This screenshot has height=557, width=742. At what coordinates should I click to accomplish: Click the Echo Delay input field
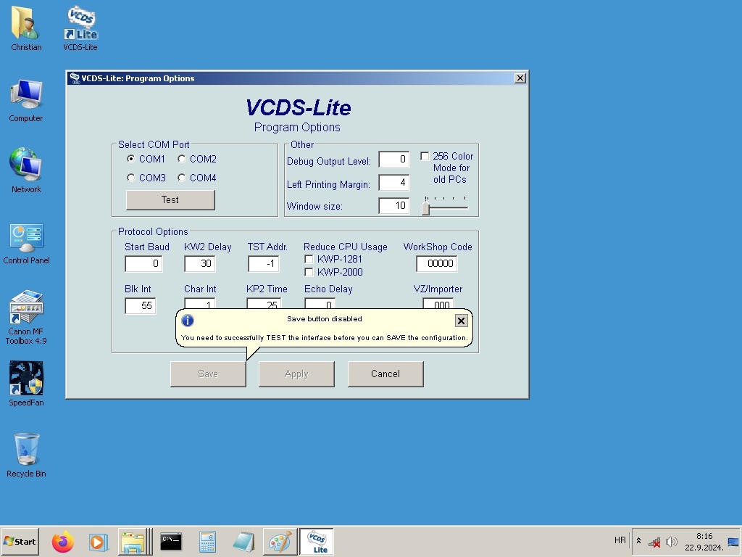tap(320, 304)
